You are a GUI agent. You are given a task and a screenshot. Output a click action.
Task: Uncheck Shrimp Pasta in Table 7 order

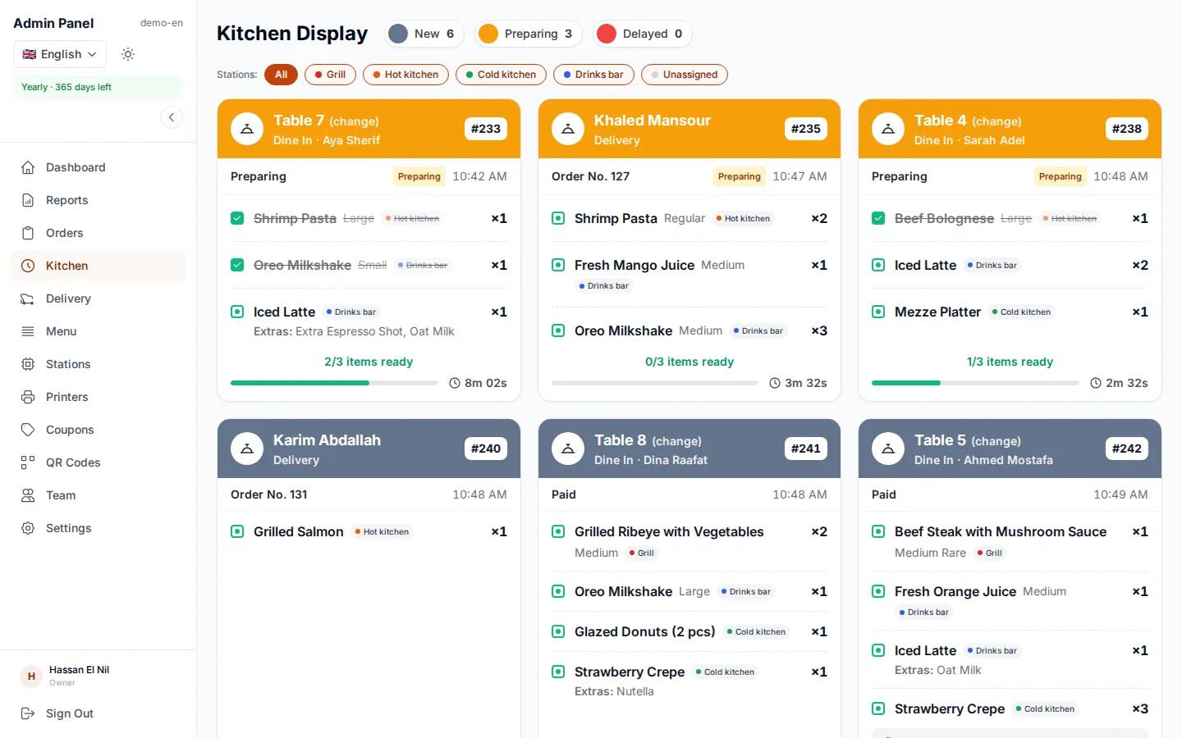[237, 218]
